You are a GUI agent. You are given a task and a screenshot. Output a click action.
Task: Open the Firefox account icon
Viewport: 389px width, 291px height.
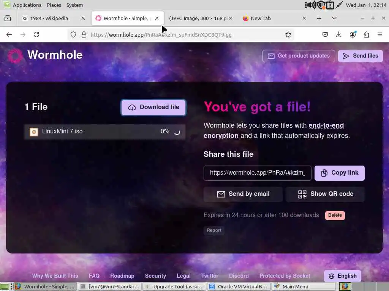coord(353,34)
